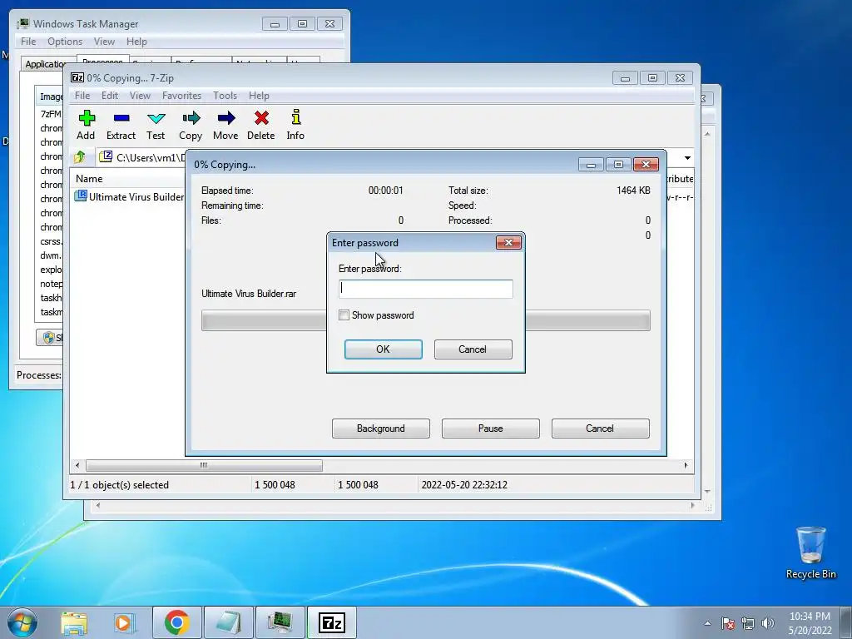
Task: Click the 7-Zip taskbar button
Action: [x=331, y=622]
